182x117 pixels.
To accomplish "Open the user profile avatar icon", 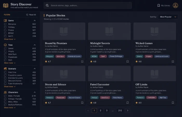I will (175, 5).
